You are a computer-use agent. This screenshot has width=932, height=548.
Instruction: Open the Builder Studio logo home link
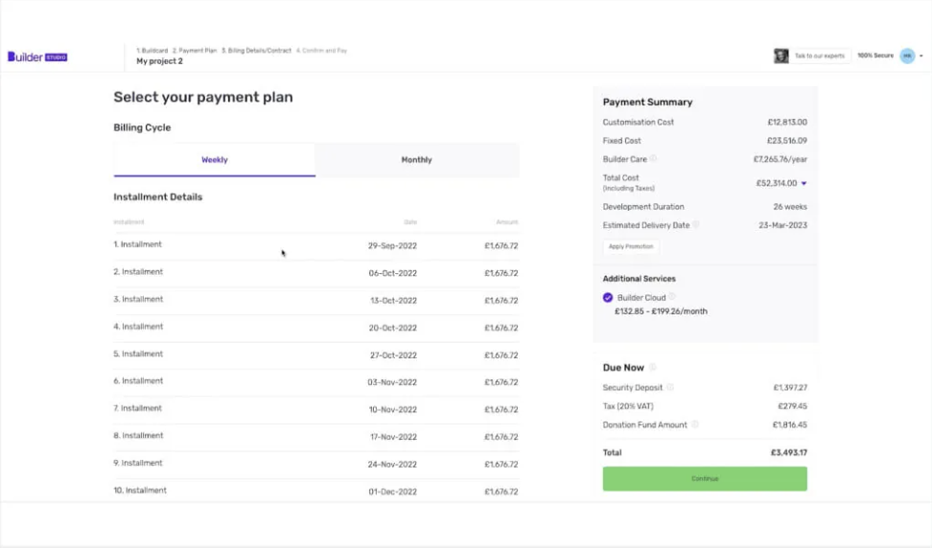click(37, 57)
